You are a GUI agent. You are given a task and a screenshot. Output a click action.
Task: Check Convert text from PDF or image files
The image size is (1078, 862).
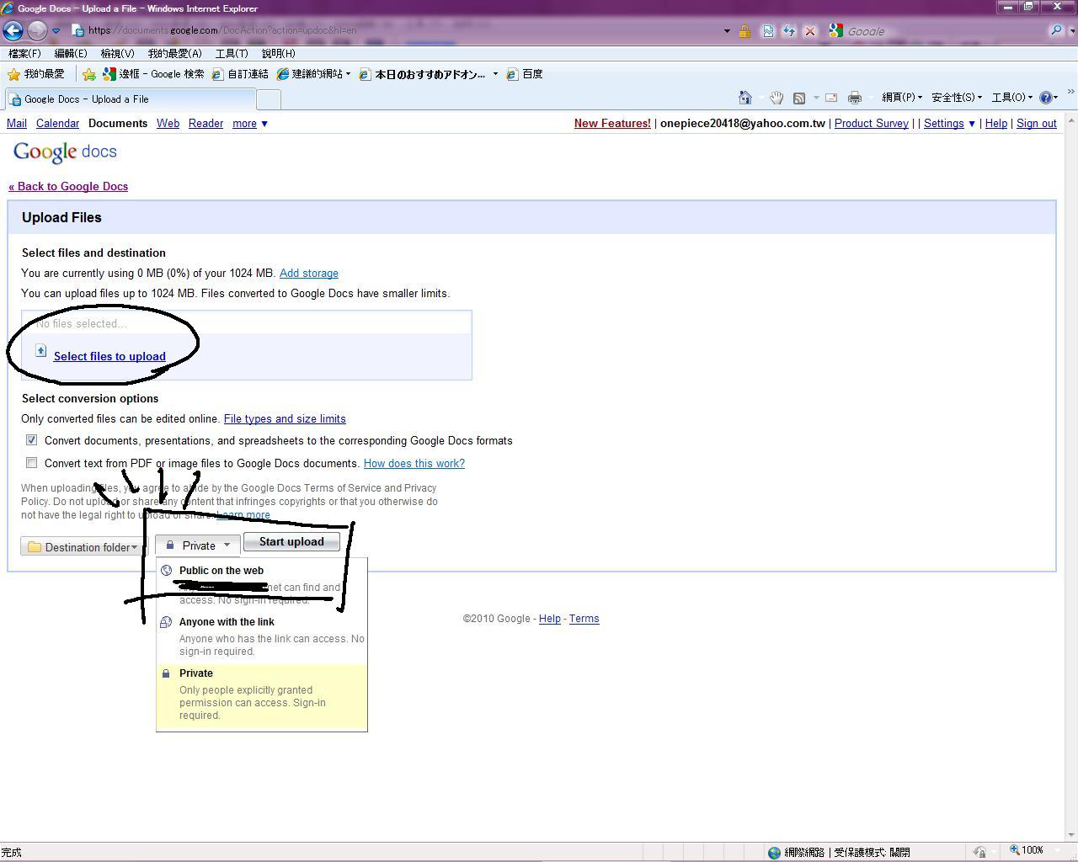31,462
